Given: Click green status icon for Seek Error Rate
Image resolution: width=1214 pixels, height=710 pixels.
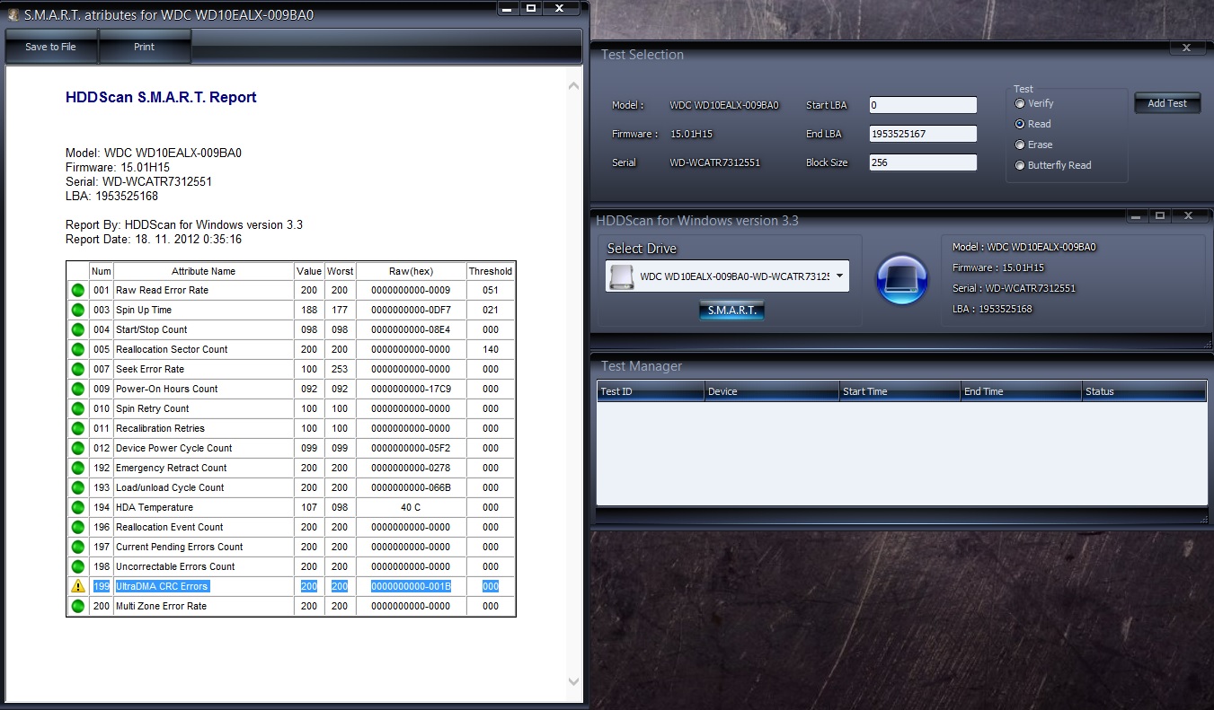Looking at the screenshot, I should pos(78,369).
